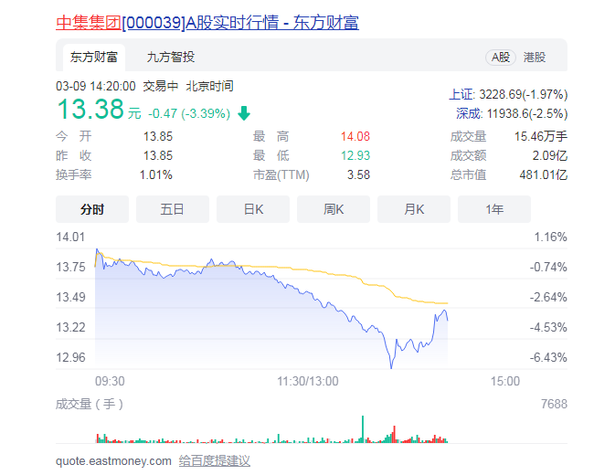Screen dimensions: 615x475
Task: Click the 最低 value 12.93
Action: coord(355,155)
